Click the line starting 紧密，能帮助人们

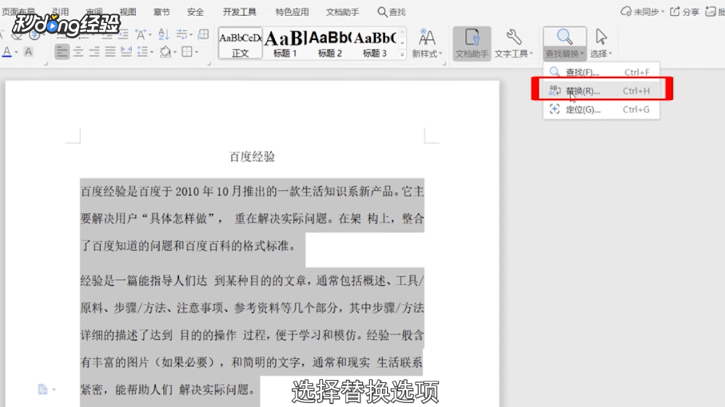coord(169,390)
